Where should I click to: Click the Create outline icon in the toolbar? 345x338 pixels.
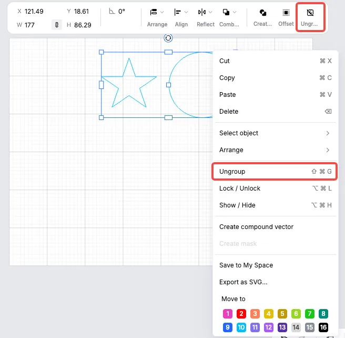click(263, 13)
